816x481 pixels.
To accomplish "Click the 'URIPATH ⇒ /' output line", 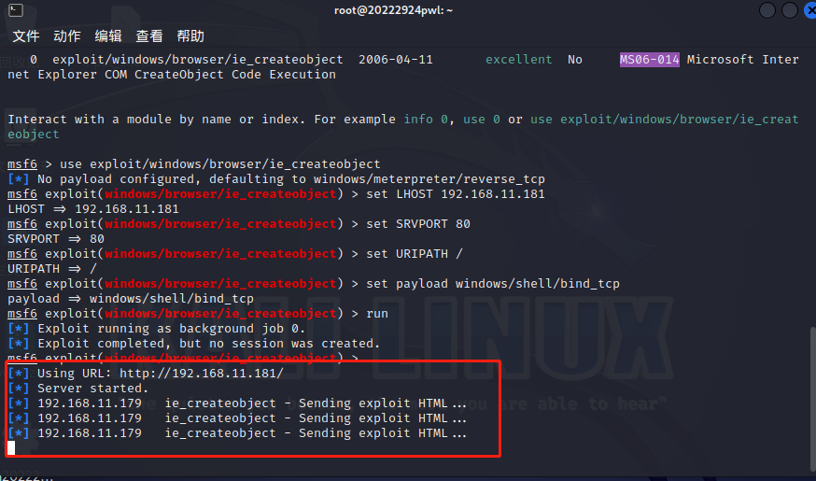I will [52, 269].
